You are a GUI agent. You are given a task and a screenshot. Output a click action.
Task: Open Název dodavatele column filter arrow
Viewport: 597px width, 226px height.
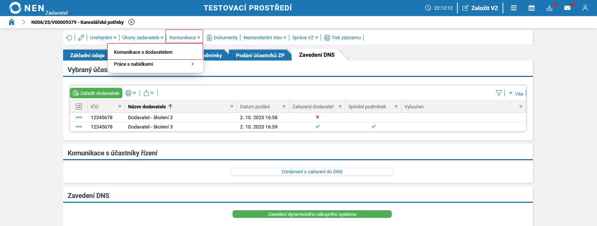pos(232,107)
